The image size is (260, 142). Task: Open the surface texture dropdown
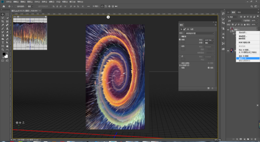tap(209, 43)
